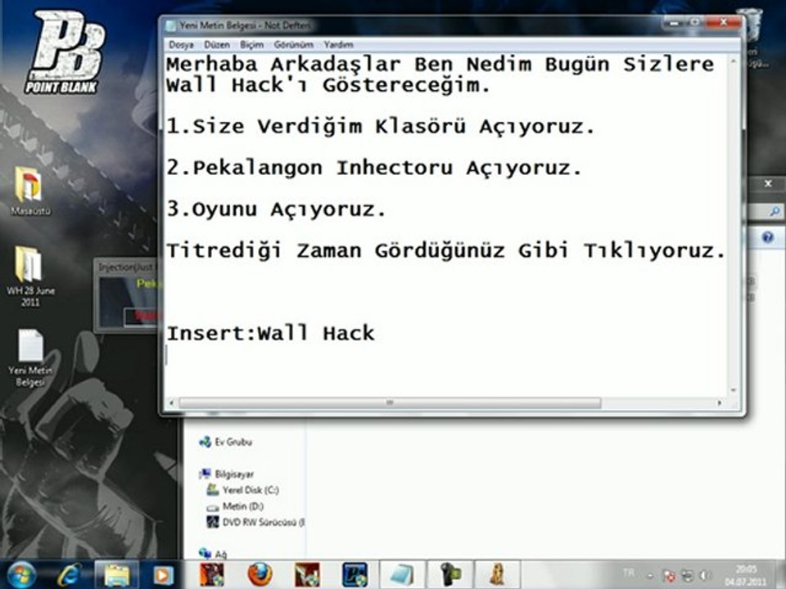Click the vertical scrollbar up arrow in Notepad
This screenshot has height=589, width=786.
(734, 61)
